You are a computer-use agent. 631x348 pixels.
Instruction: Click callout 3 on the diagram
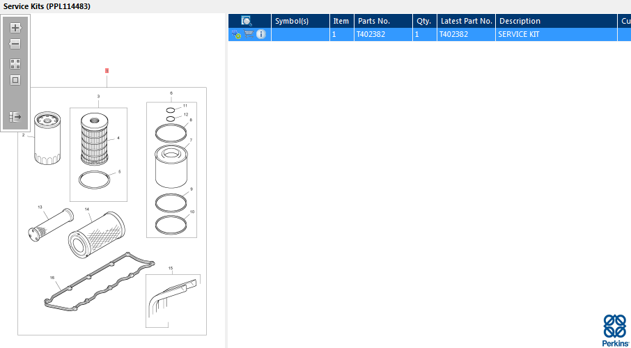(99, 96)
